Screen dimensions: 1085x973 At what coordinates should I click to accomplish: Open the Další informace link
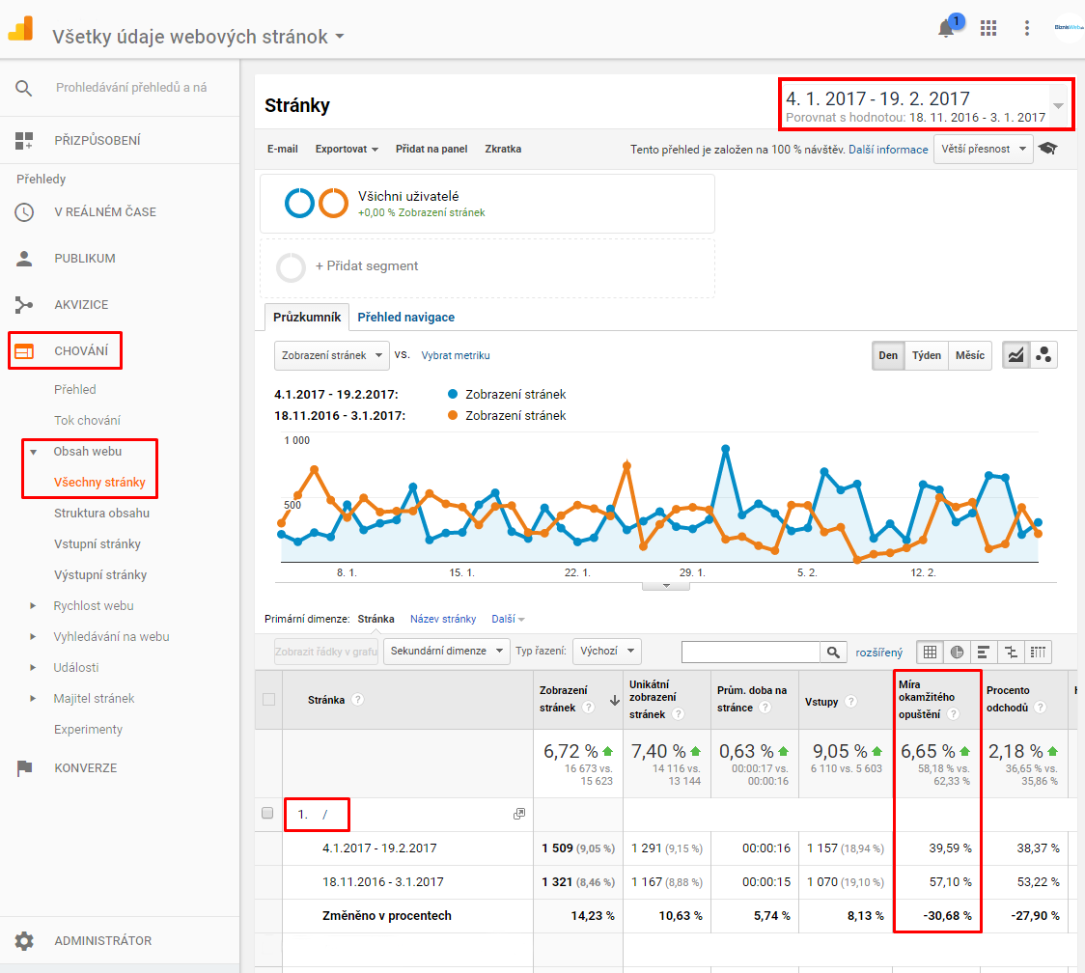click(888, 150)
